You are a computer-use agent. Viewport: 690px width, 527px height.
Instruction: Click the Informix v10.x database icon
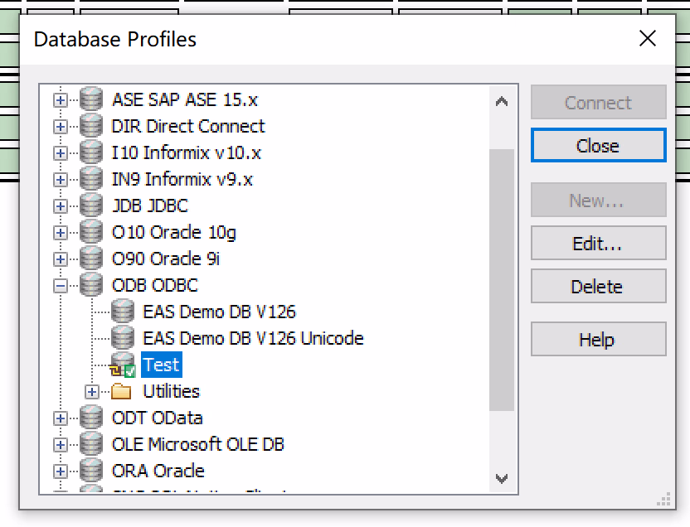tap(91, 153)
